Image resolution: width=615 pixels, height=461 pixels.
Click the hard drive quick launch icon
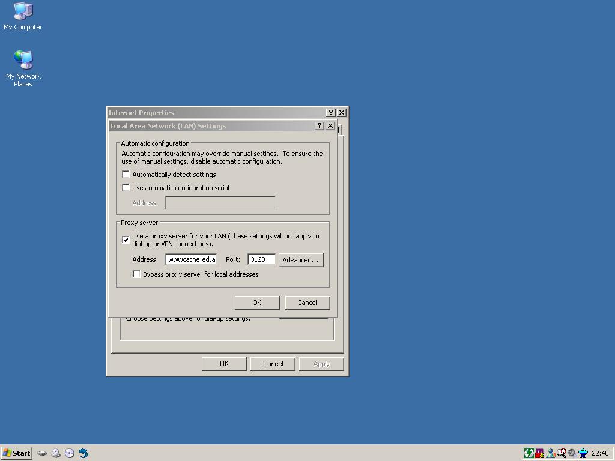coord(42,453)
